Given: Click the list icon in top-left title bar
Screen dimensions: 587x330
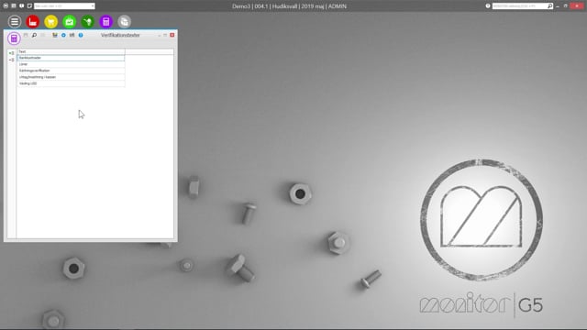Looking at the screenshot, I should (14, 6).
